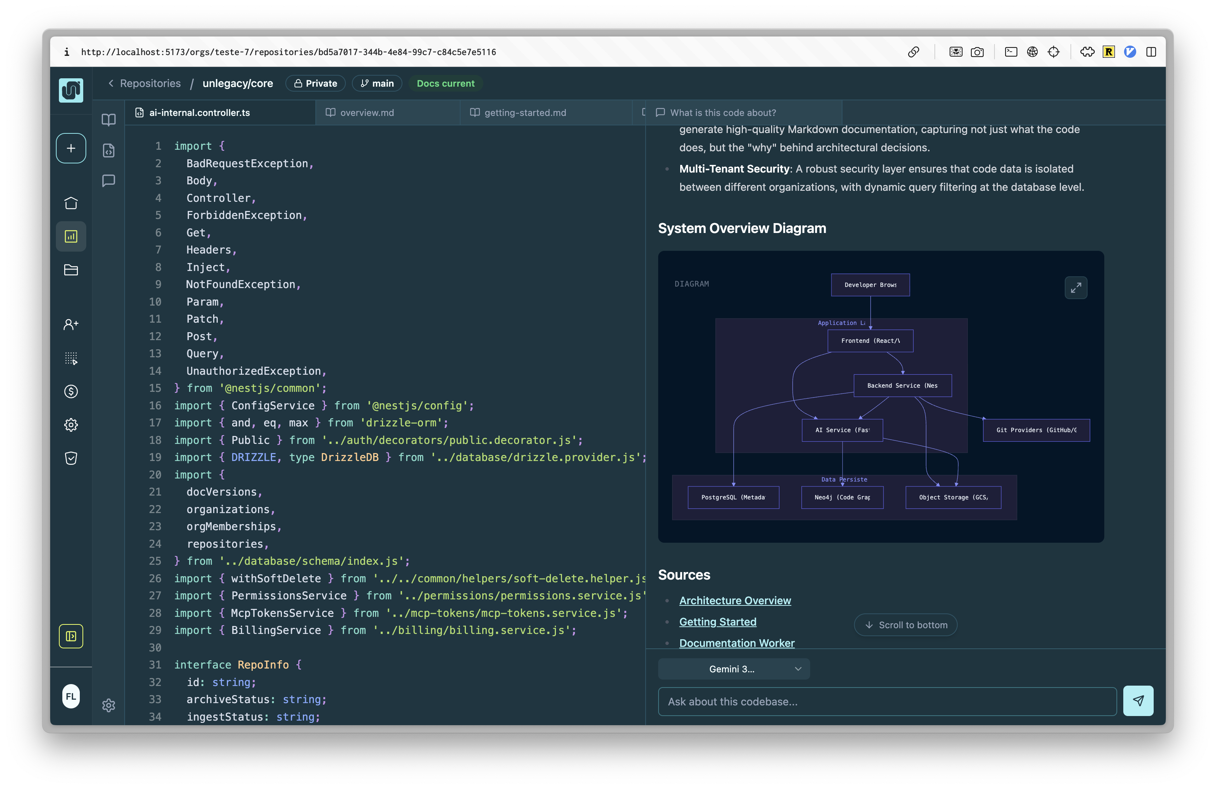The height and width of the screenshot is (789, 1216).
Task: Open the folder icon in left sidebar
Action: (71, 270)
